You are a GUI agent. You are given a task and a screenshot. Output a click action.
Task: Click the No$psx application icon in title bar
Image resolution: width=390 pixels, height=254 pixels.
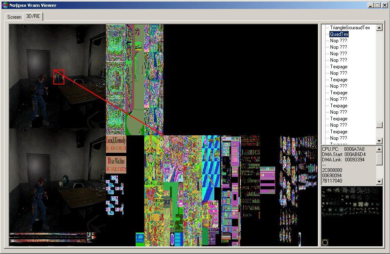click(x=5, y=5)
